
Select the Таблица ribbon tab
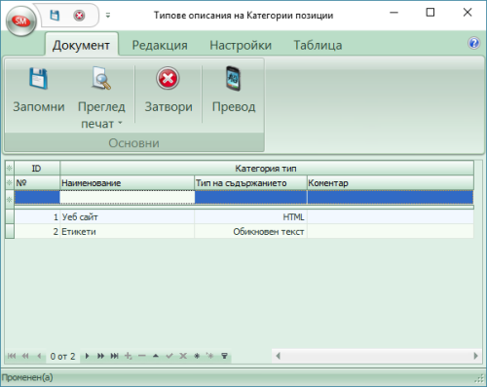pyautogui.click(x=318, y=45)
